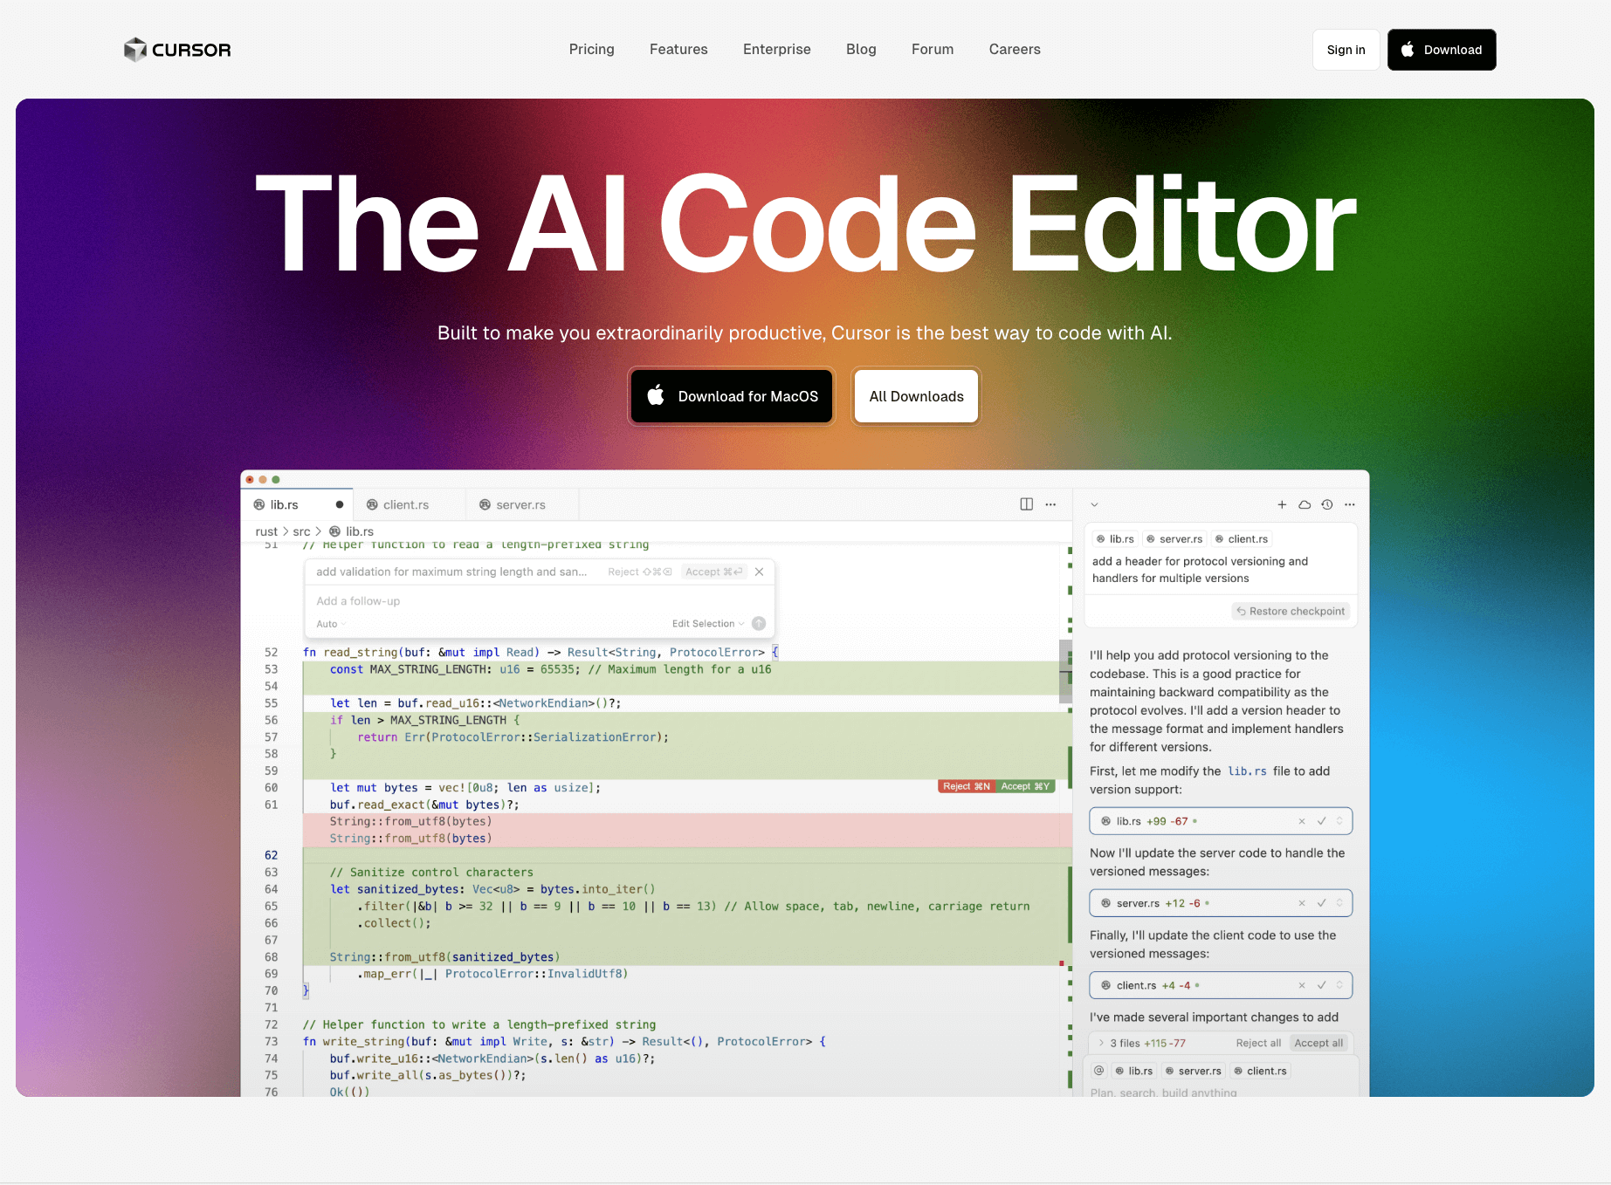Click lib.rs inline code link in chat
The height and width of the screenshot is (1185, 1611).
coord(1247,771)
